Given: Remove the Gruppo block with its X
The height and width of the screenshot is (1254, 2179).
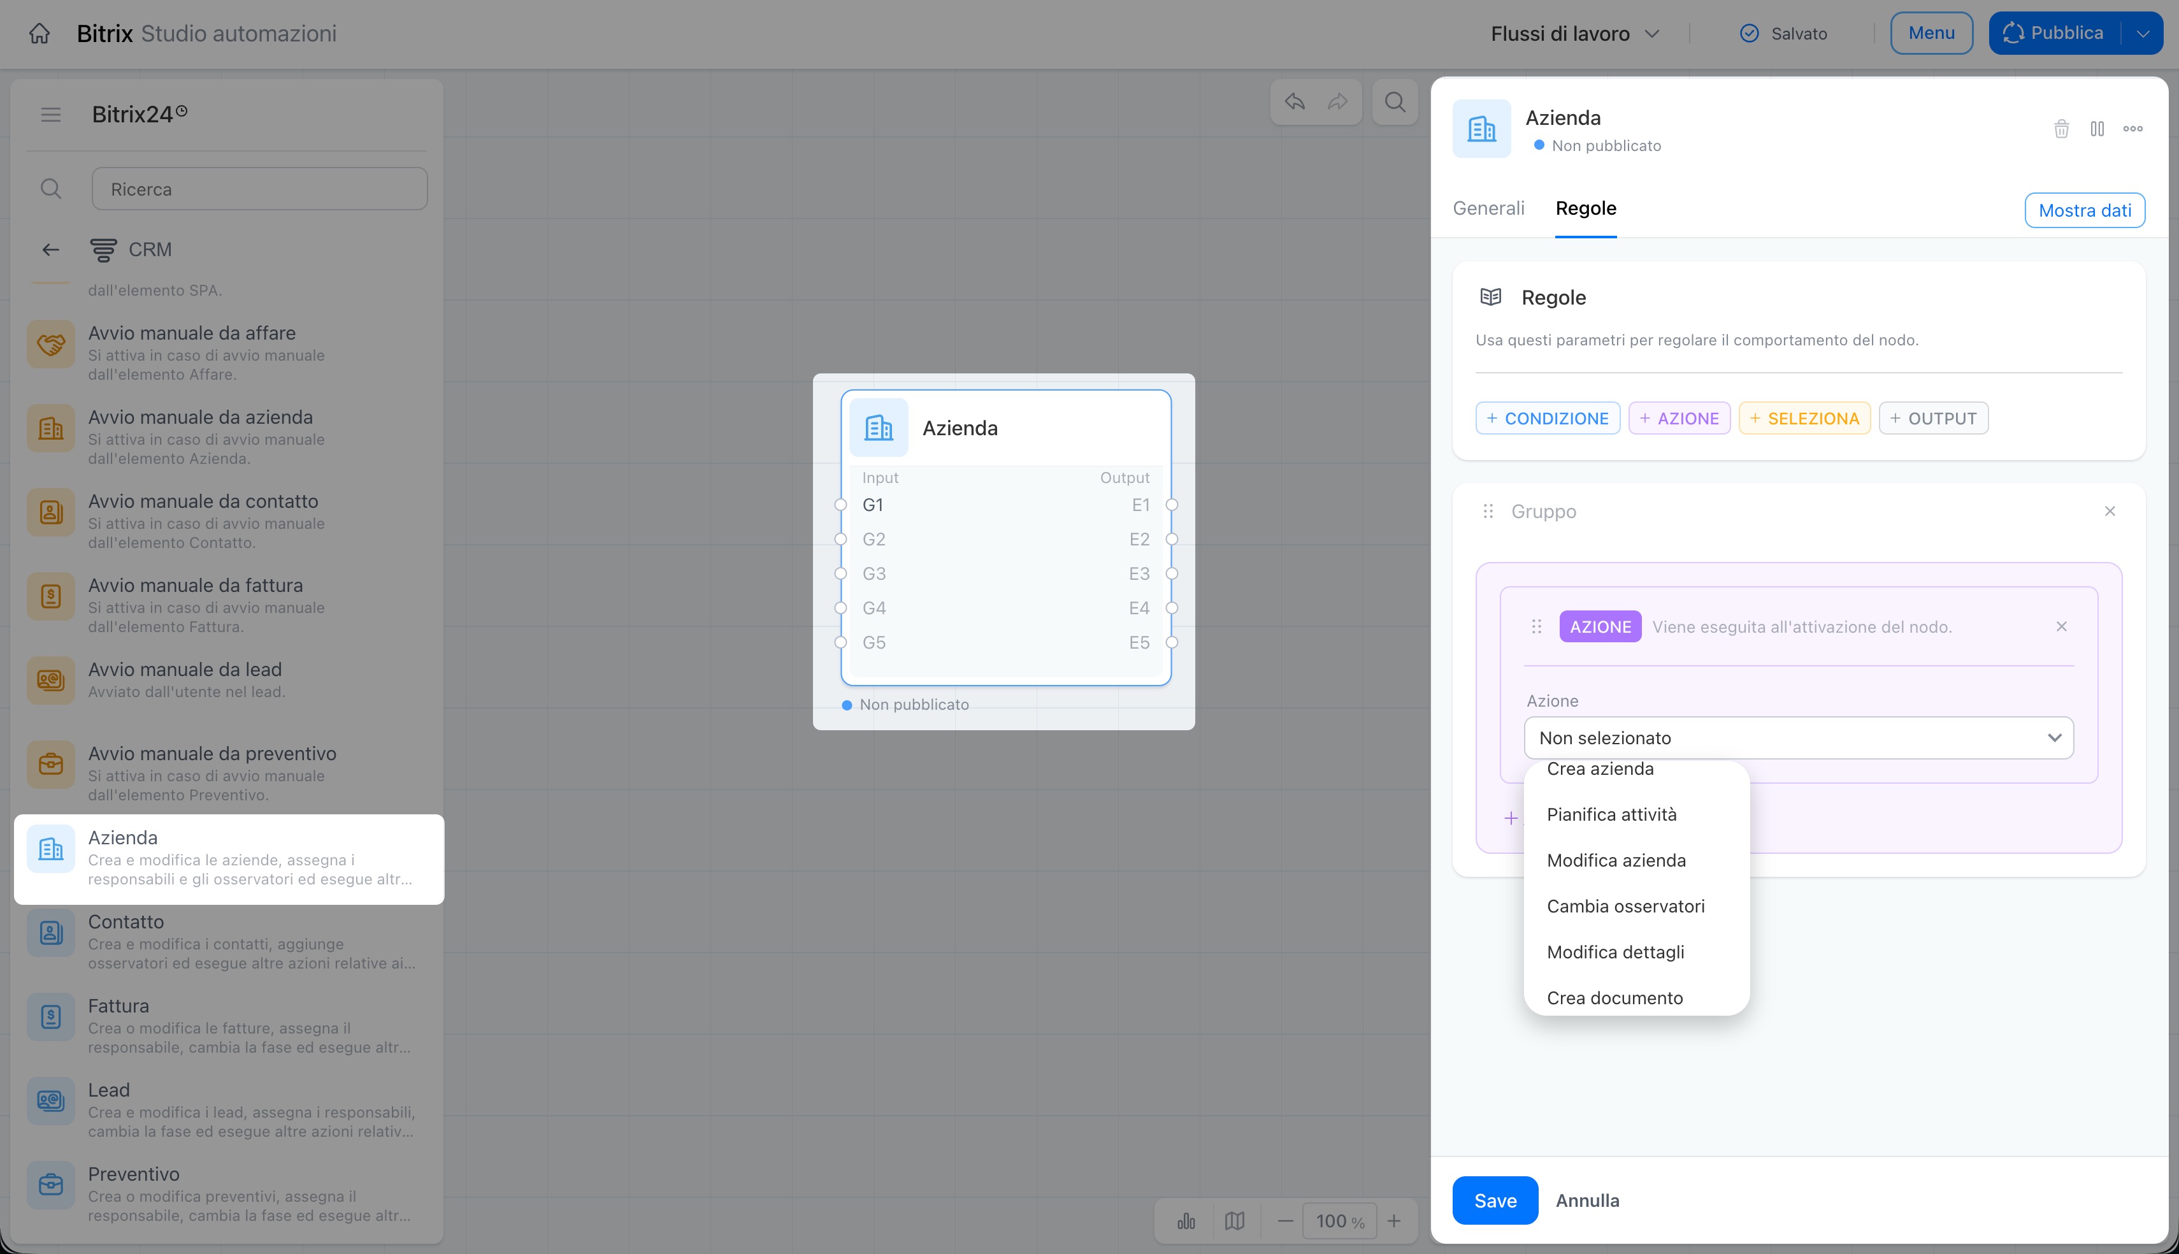Looking at the screenshot, I should pos(2110,511).
